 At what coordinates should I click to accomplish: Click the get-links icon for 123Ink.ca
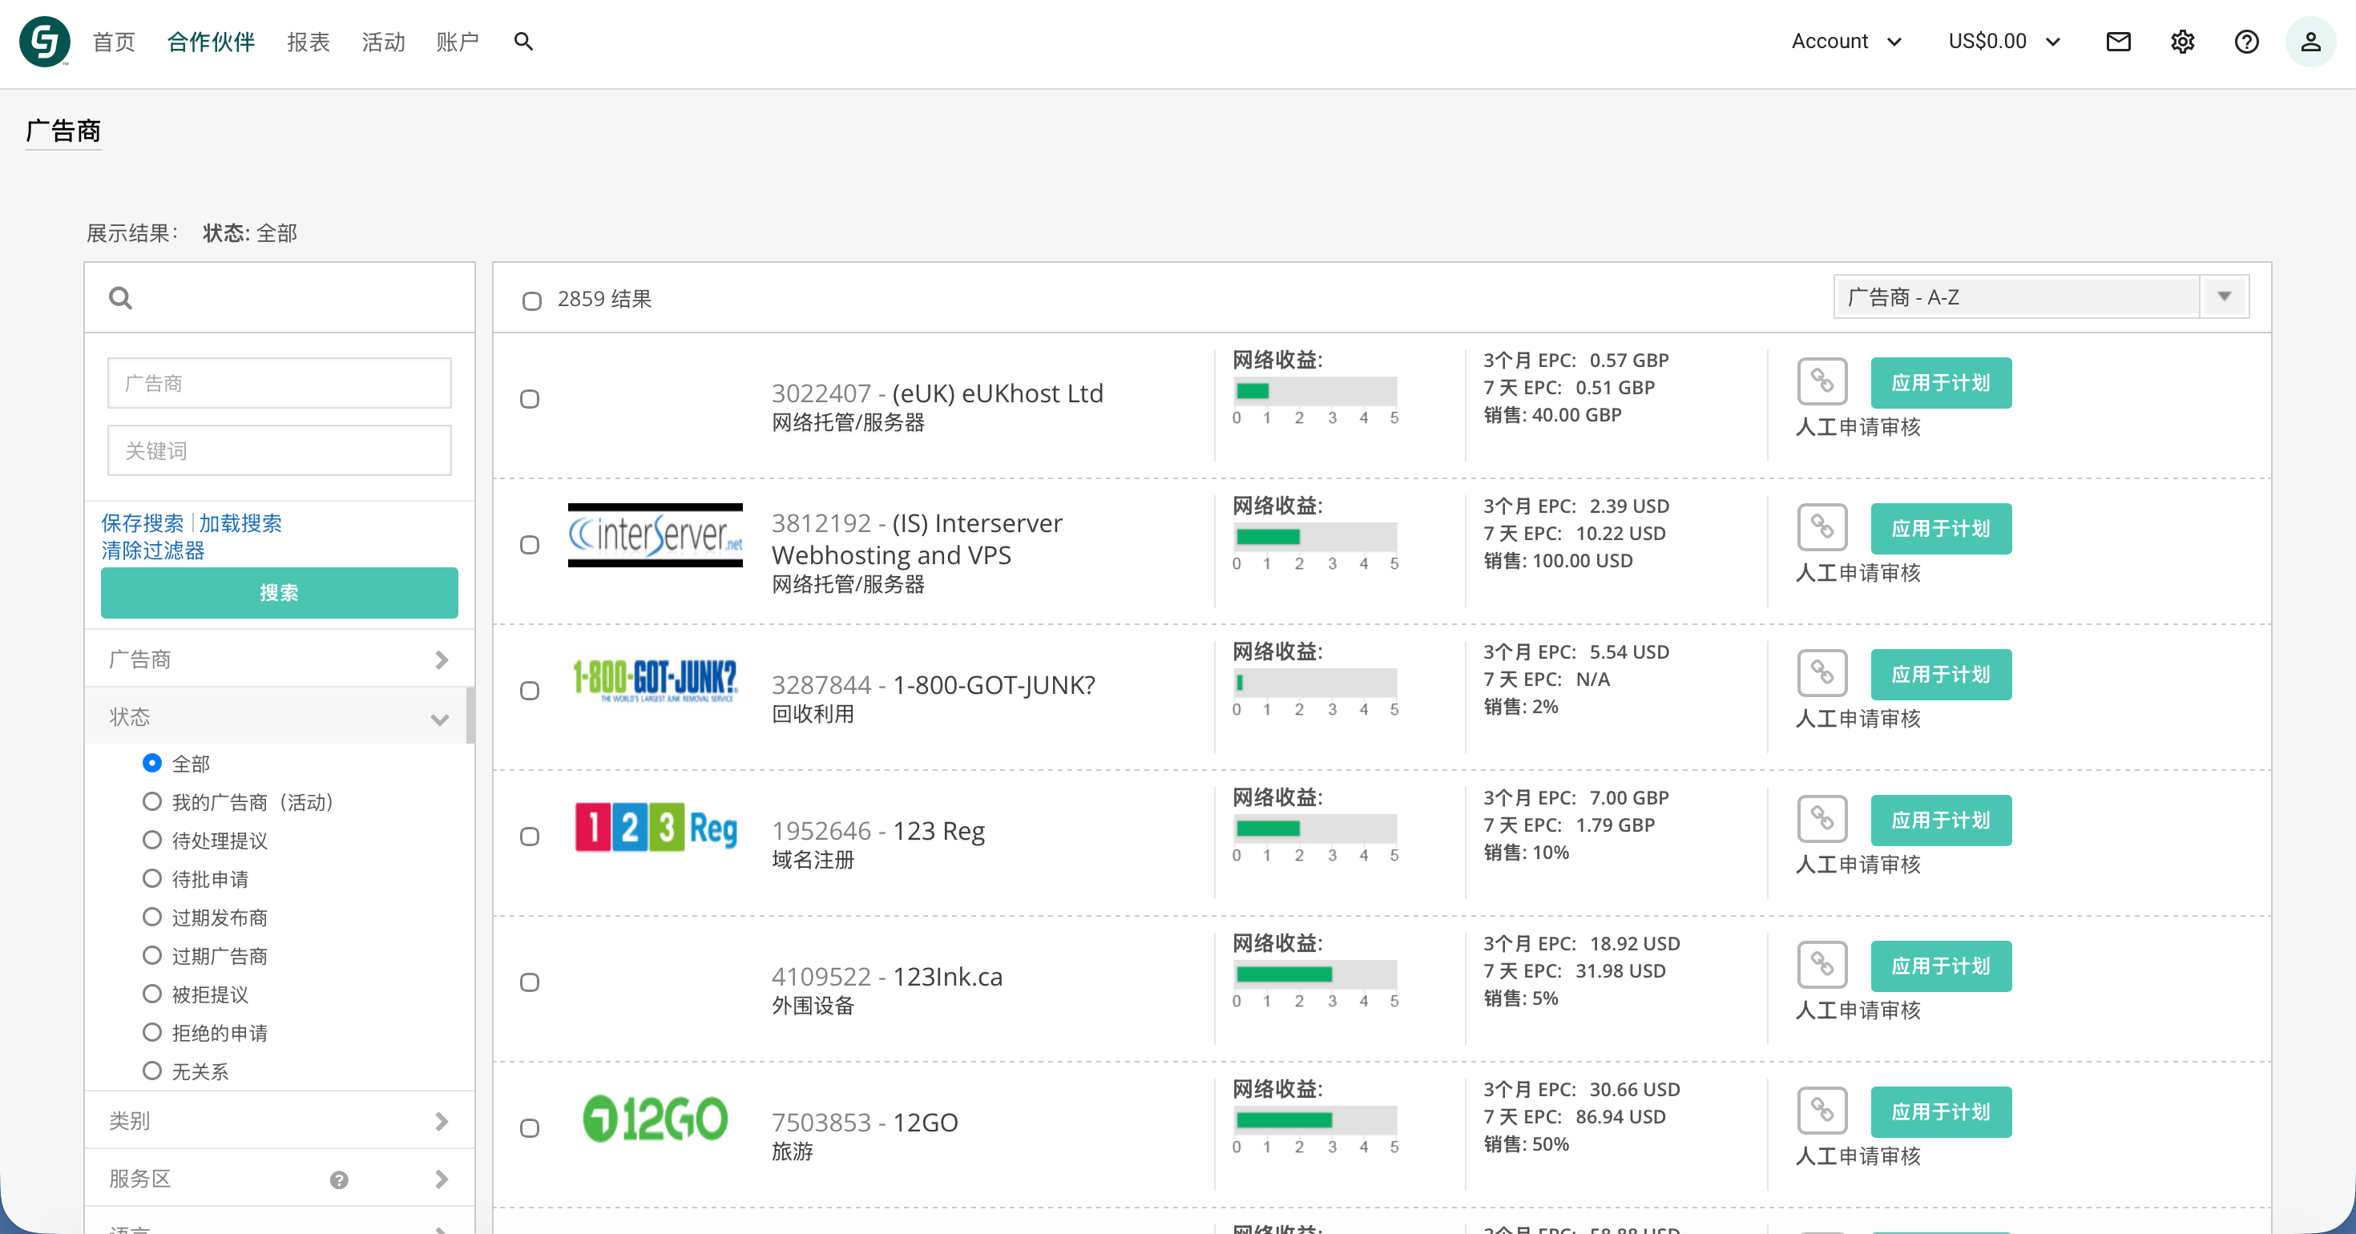1821,964
